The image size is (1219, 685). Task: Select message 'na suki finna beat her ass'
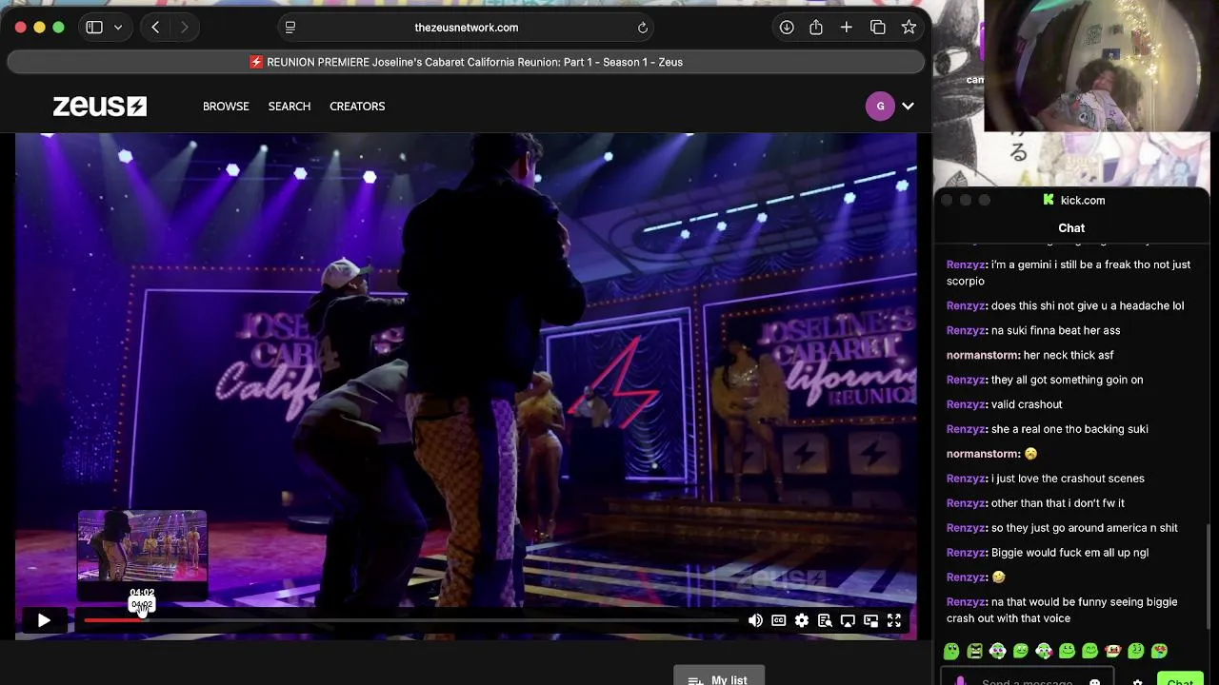[x=1055, y=330]
